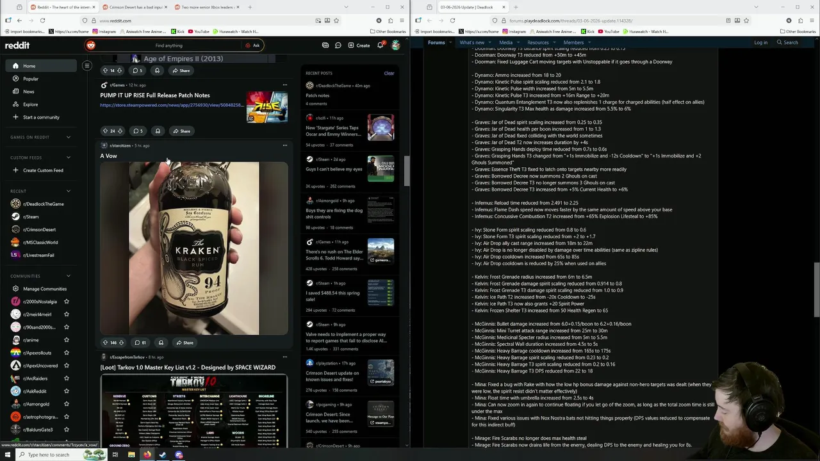Open the Reddit user avatar menu
820x461 pixels.
[x=395, y=45]
